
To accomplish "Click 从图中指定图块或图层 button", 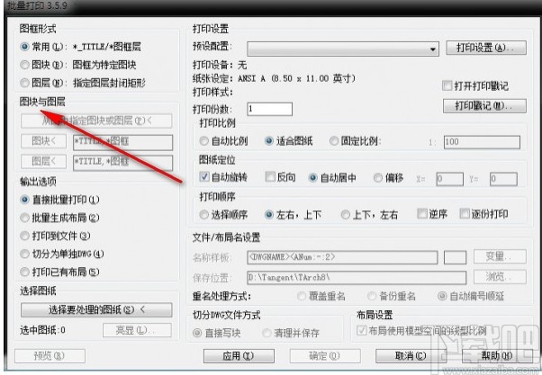I will point(96,121).
